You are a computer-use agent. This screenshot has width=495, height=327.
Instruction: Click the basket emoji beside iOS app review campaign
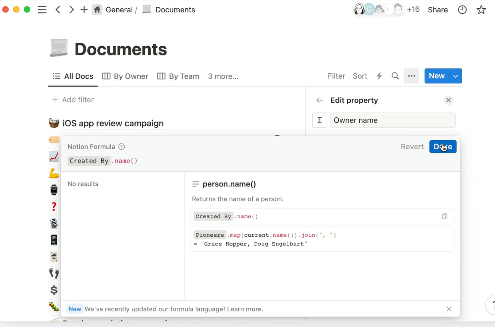(54, 123)
